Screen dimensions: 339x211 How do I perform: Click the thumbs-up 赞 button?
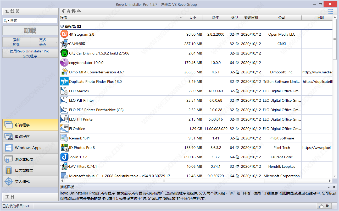tap(324, 206)
